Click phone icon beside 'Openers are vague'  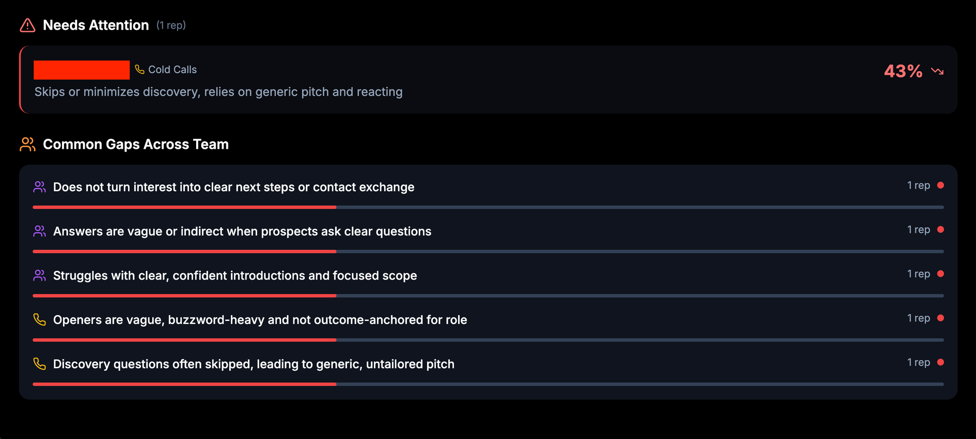click(40, 320)
